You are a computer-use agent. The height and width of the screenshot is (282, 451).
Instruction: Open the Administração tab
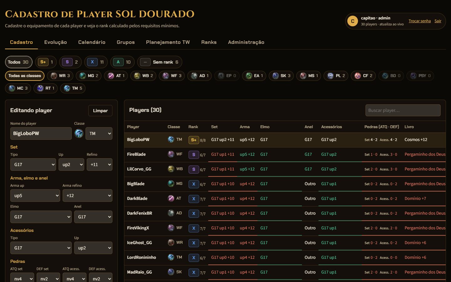coord(246,42)
